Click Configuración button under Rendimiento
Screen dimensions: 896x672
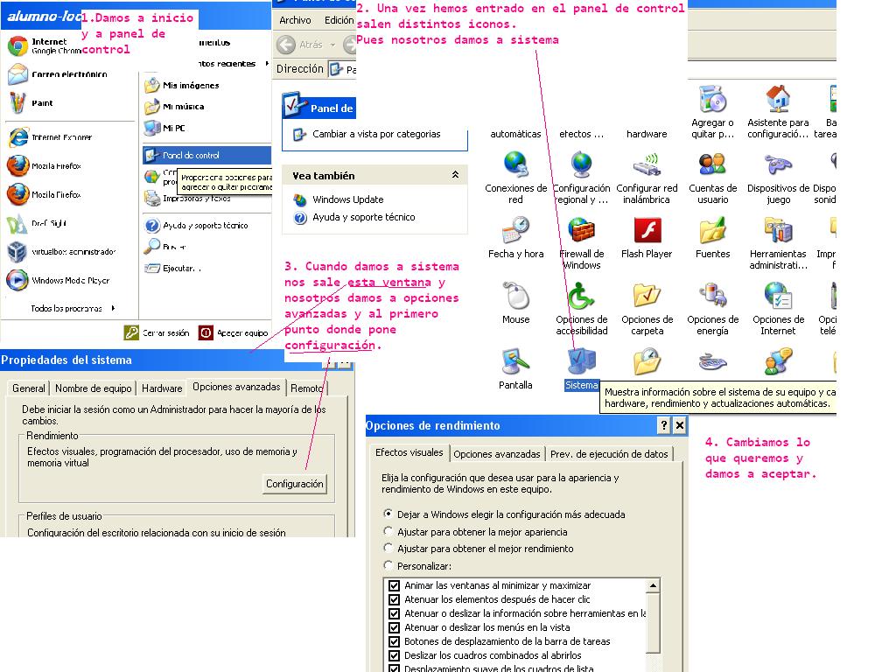294,483
